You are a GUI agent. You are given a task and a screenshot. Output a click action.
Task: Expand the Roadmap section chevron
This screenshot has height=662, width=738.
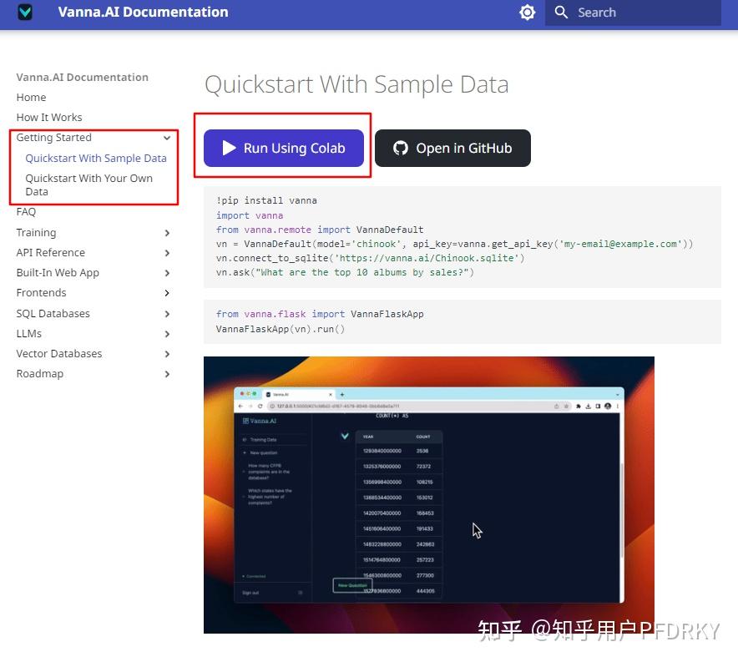click(x=167, y=374)
